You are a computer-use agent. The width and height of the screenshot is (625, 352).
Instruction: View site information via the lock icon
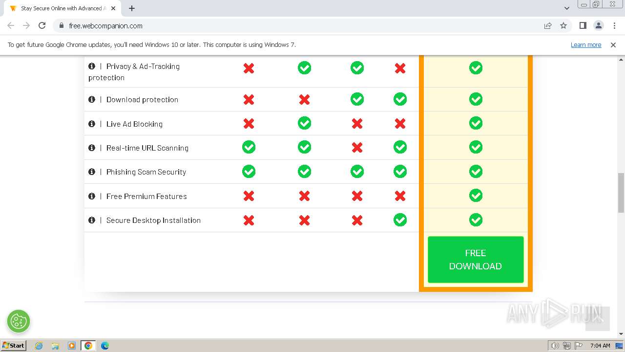[x=61, y=25]
